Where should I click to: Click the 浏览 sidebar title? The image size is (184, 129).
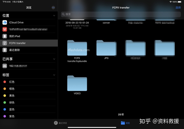tap(29, 8)
